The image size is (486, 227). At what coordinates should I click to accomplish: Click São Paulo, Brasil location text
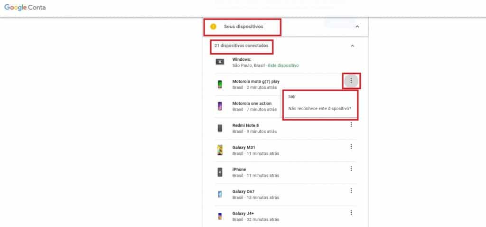point(249,66)
